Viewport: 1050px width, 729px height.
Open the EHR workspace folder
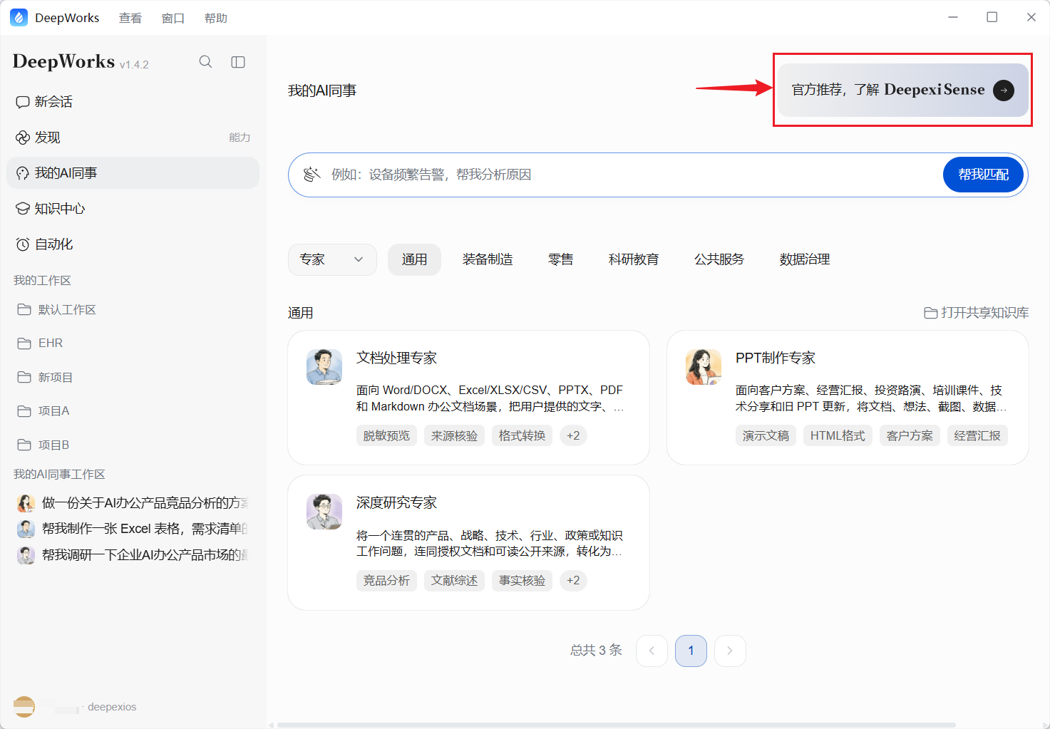coord(133,343)
